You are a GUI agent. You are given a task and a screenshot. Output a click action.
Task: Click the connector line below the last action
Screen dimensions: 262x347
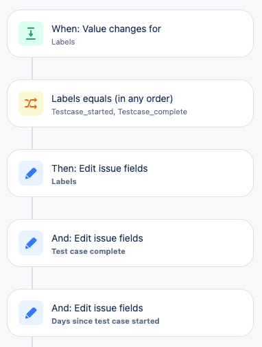point(32,342)
